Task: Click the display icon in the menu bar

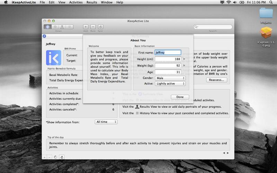Action: pyautogui.click(x=222, y=2)
